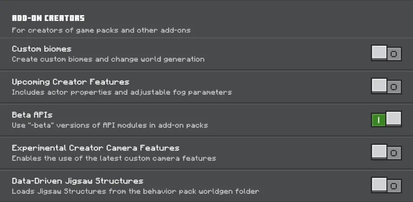Click the latest custom camera features description
The height and width of the screenshot is (202, 413).
(114, 158)
